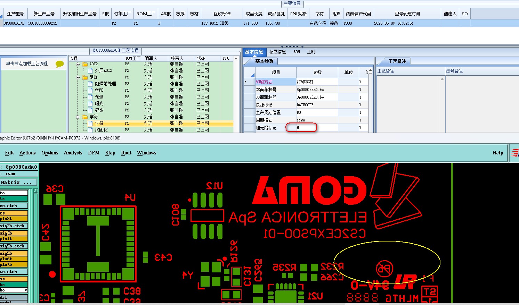Click document icon beside 预烘
Viewport: 519px width, 305px height.
coord(91,97)
